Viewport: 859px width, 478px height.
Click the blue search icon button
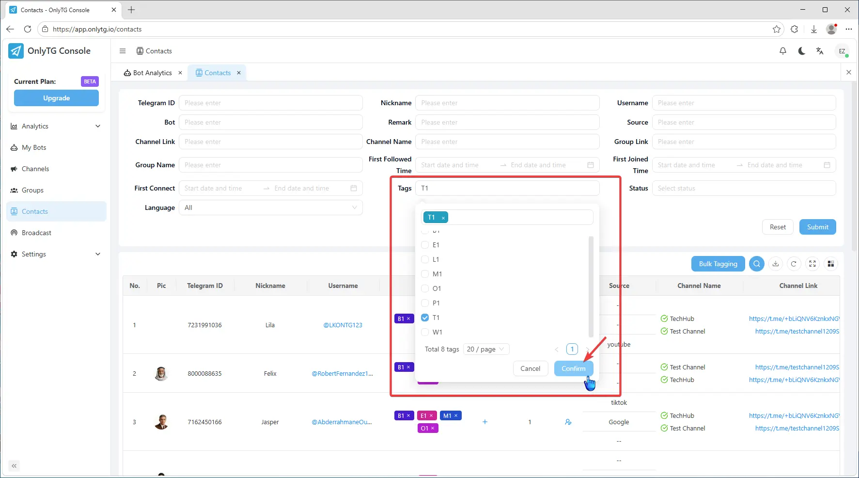tap(756, 264)
